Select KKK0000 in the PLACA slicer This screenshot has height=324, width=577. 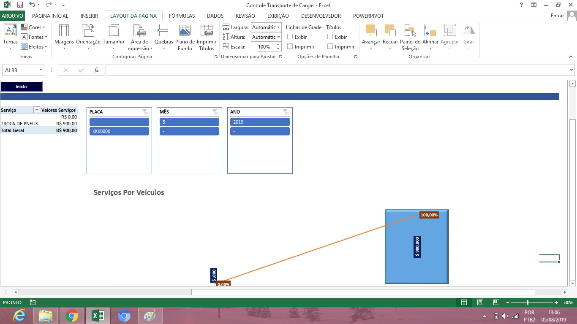pos(120,131)
